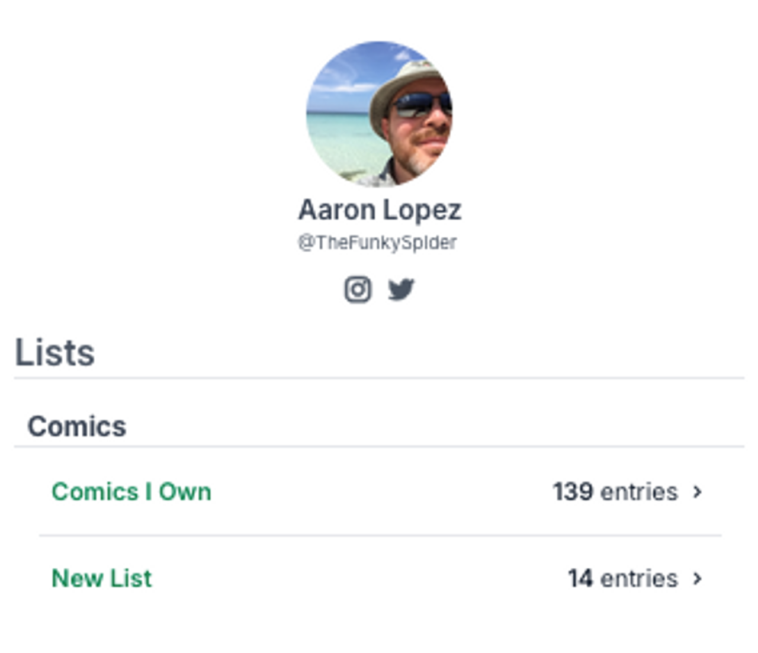Click the bold 139 number
This screenshot has height=653, width=758.
pyautogui.click(x=573, y=491)
